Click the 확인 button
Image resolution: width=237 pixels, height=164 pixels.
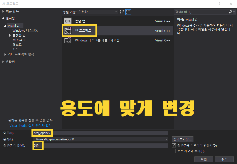click(x=204, y=159)
